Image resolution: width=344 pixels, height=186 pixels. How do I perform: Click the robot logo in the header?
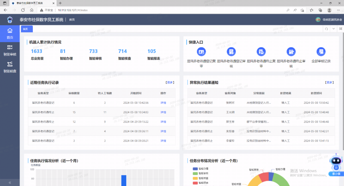(10, 20)
